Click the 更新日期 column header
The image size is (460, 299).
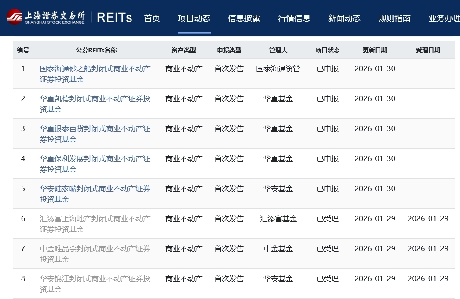coord(374,50)
